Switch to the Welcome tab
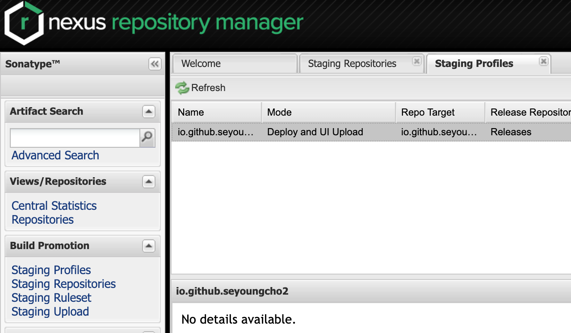This screenshot has width=571, height=333. pos(235,64)
